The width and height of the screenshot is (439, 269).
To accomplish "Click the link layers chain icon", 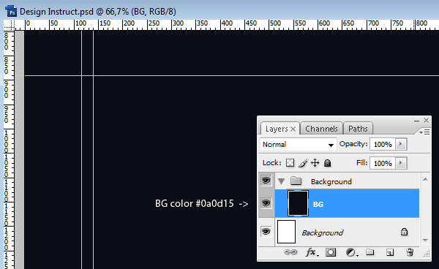I will coord(290,252).
